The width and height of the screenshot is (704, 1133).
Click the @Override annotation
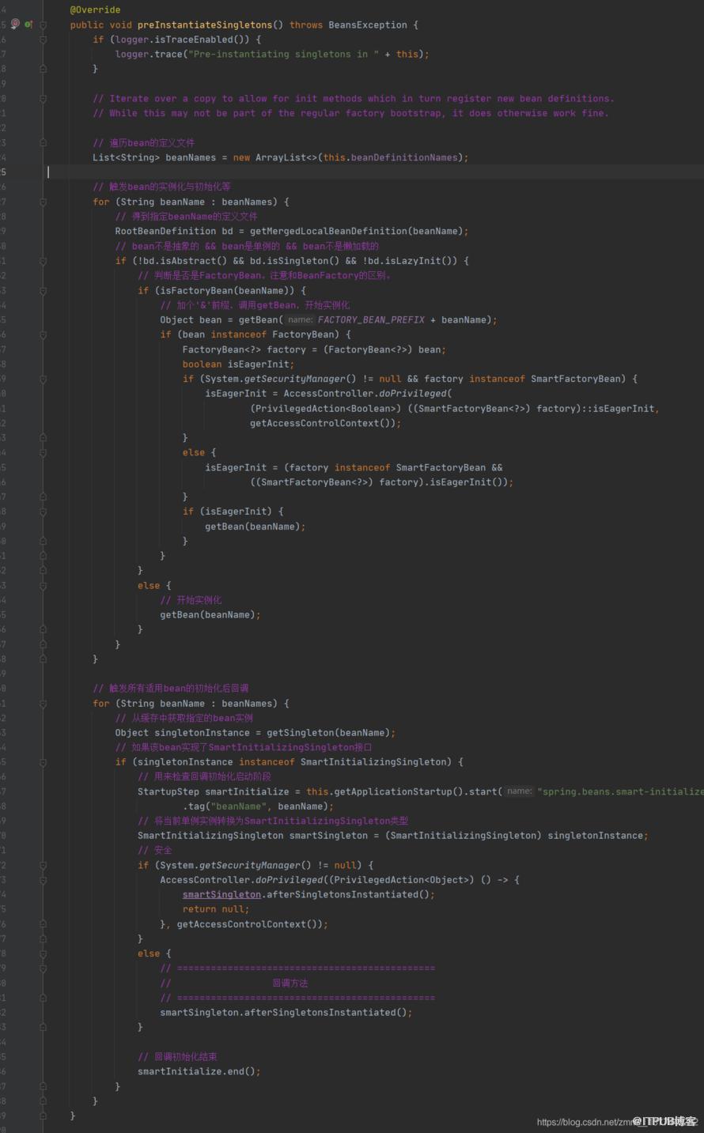tap(95, 9)
